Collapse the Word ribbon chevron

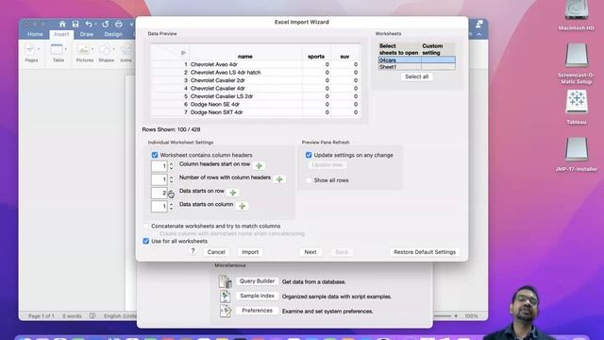(x=478, y=34)
